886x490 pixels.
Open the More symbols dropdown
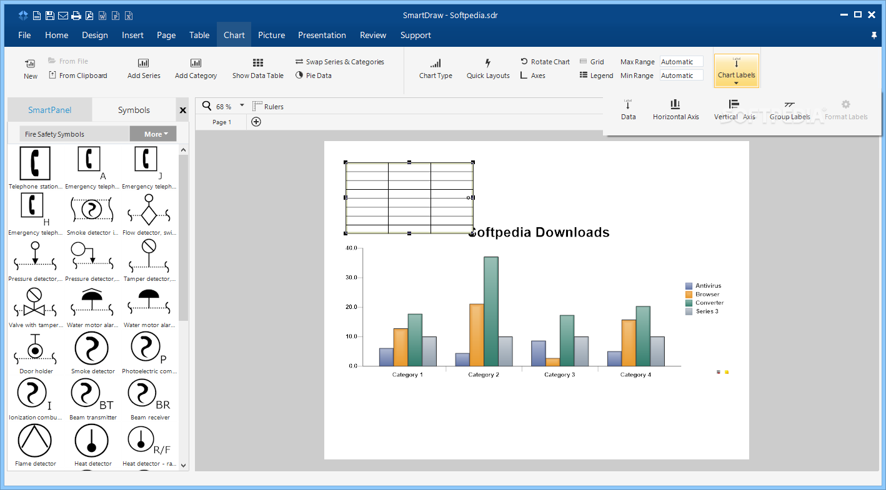tap(153, 134)
